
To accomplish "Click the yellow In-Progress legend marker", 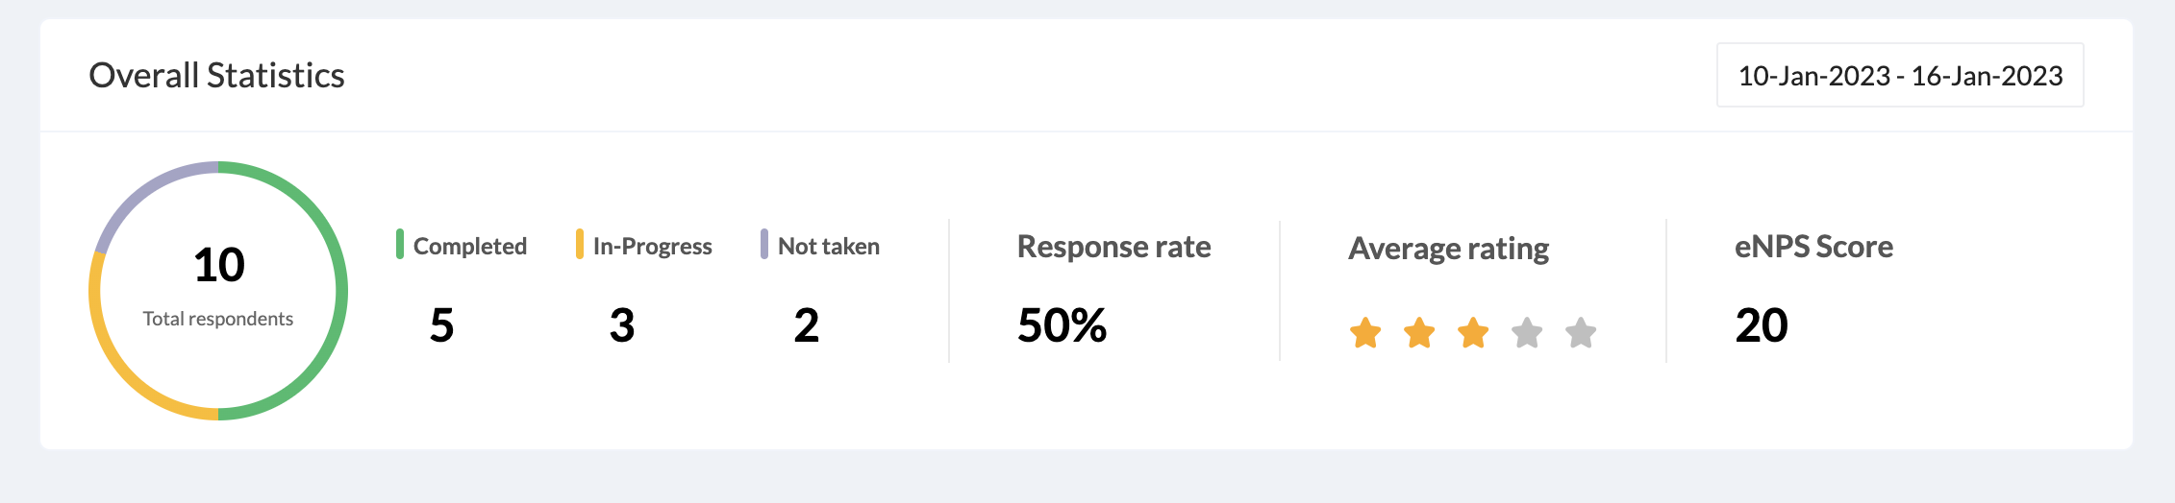I will 580,244.
